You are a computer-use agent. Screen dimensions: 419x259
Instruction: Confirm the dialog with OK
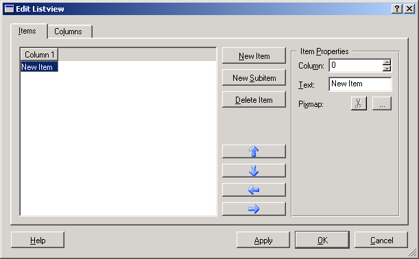(322, 240)
